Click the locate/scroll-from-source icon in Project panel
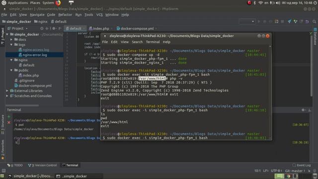The image size is (318, 179). [x=42, y=29]
